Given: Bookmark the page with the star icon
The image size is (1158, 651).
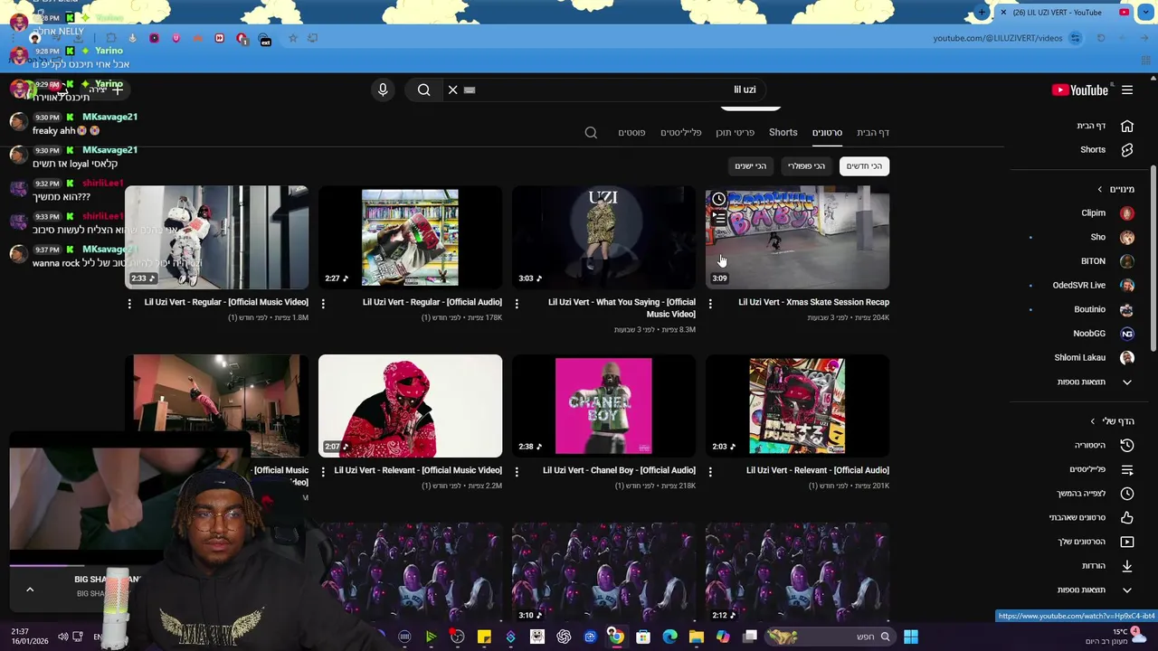Looking at the screenshot, I should [292, 38].
